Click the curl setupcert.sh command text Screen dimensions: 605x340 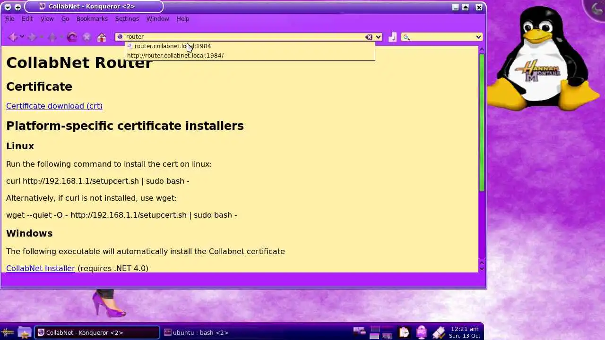tap(98, 181)
